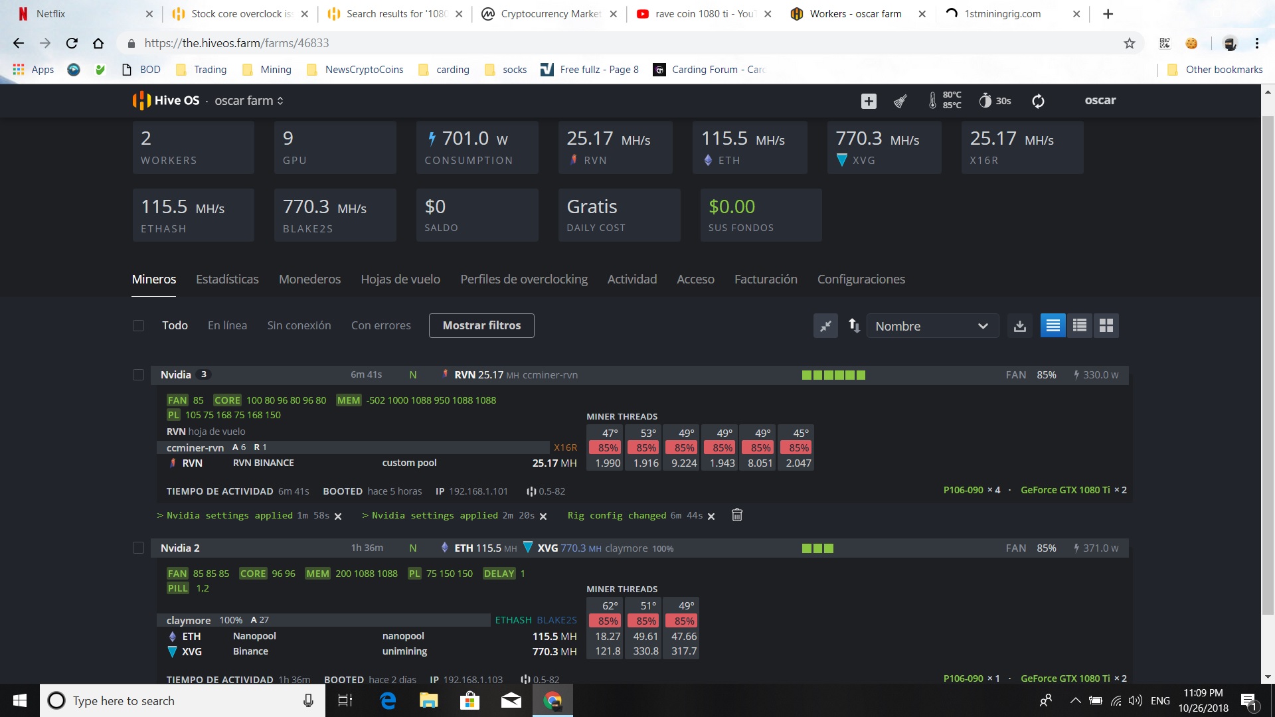
Task: Refresh farm data with circular arrows icon
Action: coord(1038,101)
